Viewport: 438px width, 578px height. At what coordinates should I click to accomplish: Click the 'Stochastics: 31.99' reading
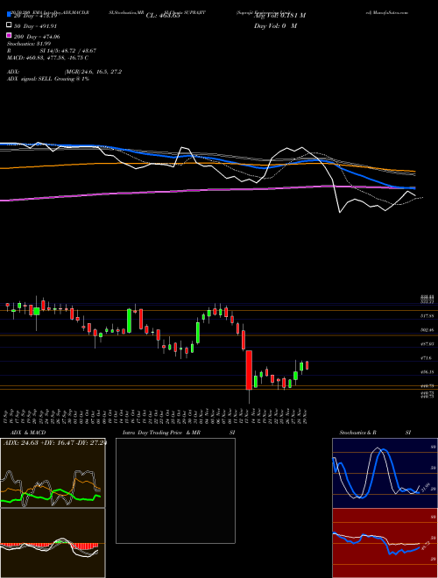29,44
